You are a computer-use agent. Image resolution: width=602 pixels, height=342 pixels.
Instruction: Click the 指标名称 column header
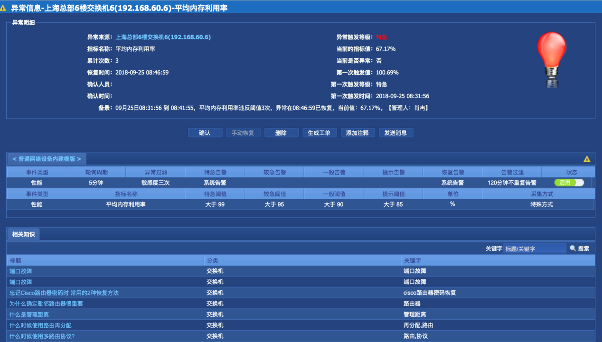coord(126,194)
